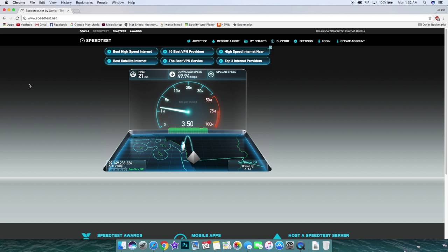Open the My Results icon
The width and height of the screenshot is (448, 252).
click(x=246, y=41)
